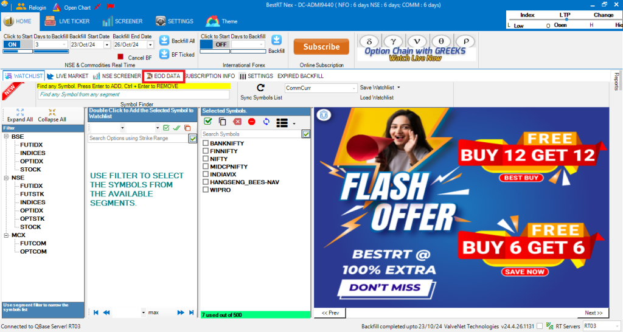
Task: Check the FINNIFTY symbol checkbox
Action: (206, 151)
